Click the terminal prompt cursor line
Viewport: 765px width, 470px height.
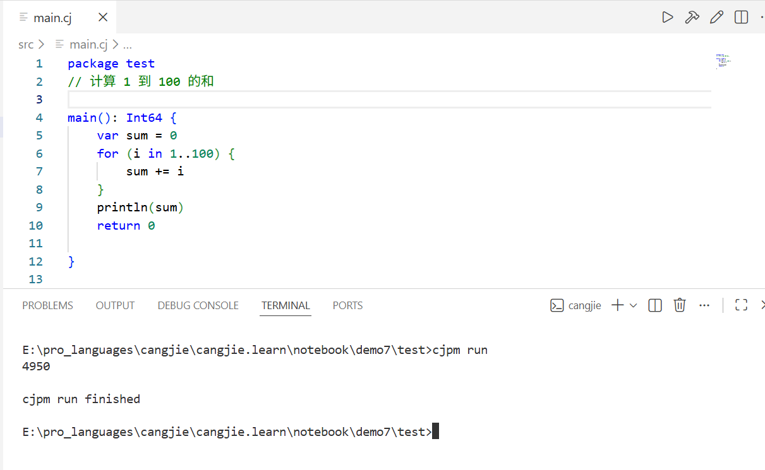(230, 432)
